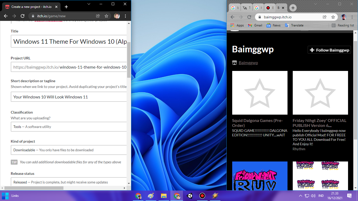Open the Gmail bookmark
Viewport: 358px width, 201px height.
255,25
